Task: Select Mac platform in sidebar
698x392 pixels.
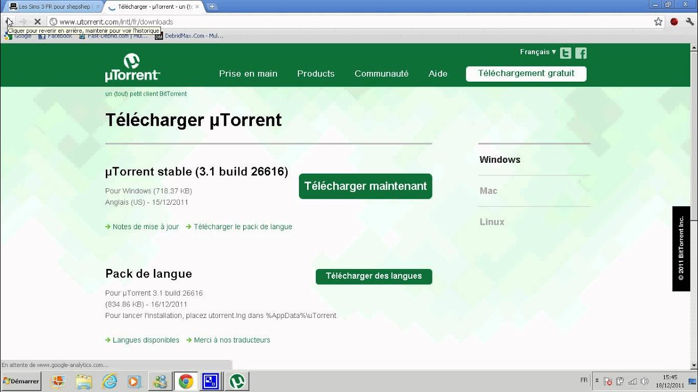Action: point(489,191)
